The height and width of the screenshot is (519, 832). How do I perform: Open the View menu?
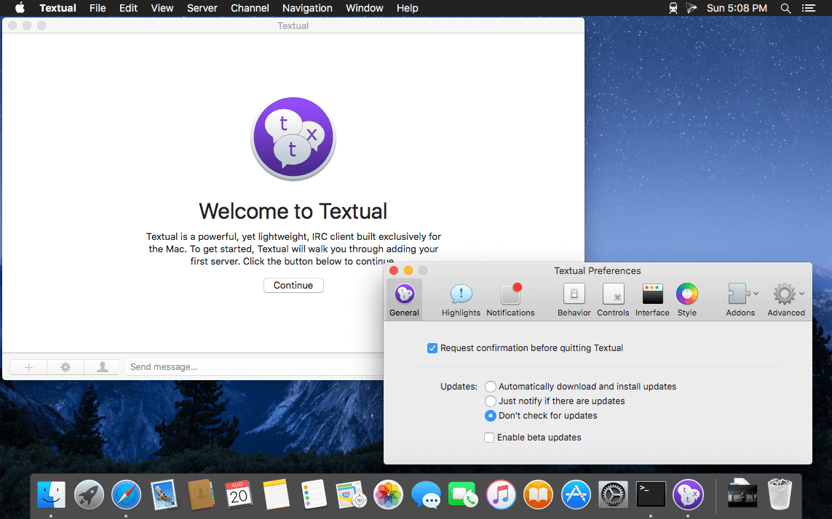point(162,8)
